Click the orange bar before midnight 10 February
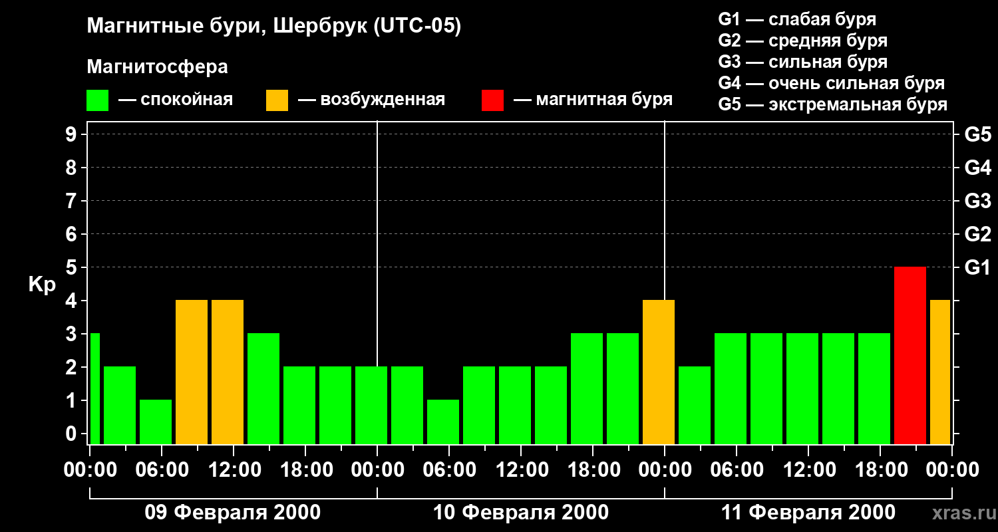998x532 pixels. (x=659, y=372)
